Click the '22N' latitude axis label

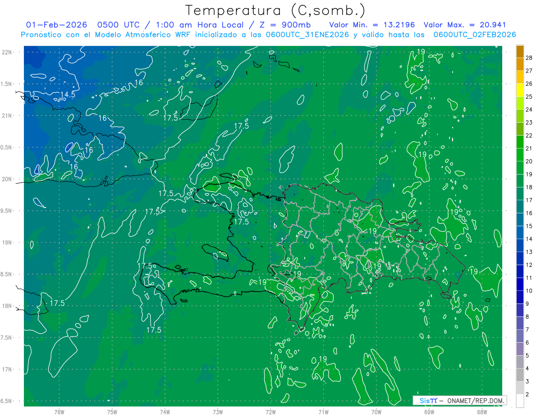coord(7,52)
